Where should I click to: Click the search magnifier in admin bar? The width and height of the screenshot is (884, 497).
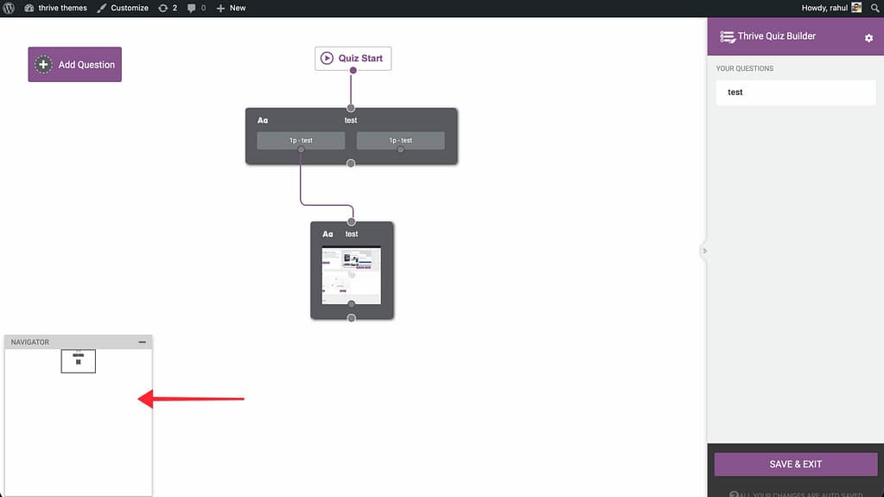874,8
